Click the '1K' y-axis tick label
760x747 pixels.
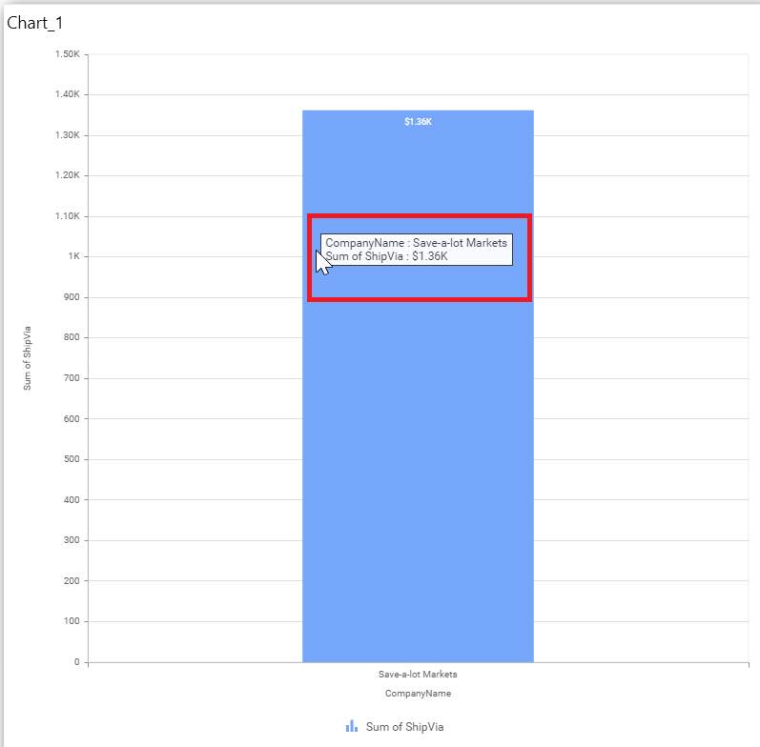[x=73, y=256]
